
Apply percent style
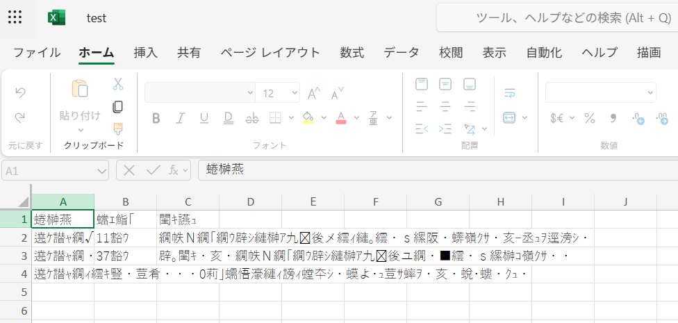pos(590,117)
